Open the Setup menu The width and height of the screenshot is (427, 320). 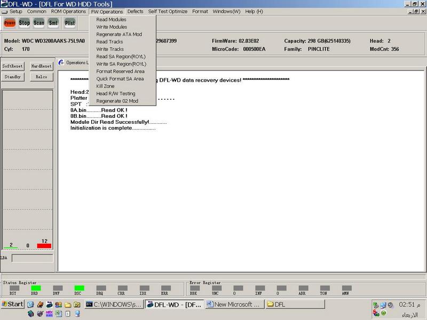16,11
